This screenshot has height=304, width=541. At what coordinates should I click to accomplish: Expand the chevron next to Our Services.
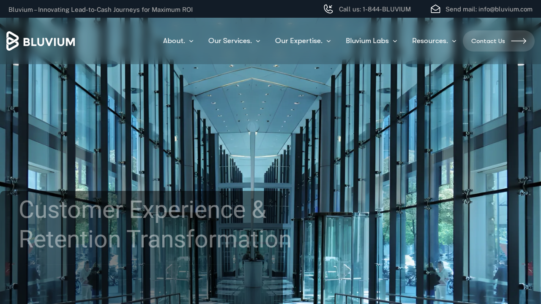(258, 41)
